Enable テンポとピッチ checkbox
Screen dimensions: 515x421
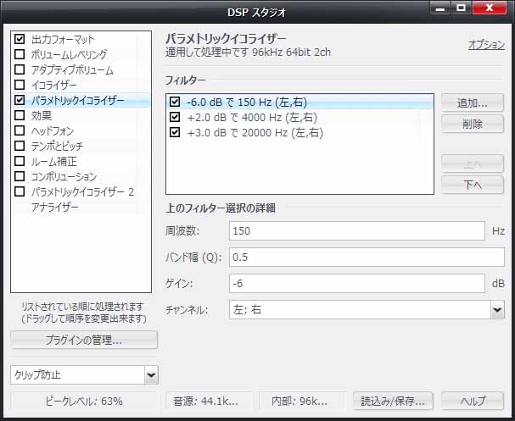point(20,146)
